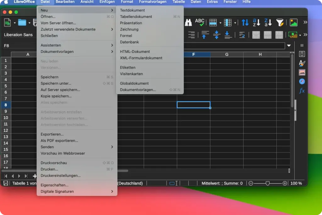Open the Navigator compass in sidebar
The width and height of the screenshot is (322, 215).
tap(302, 82)
